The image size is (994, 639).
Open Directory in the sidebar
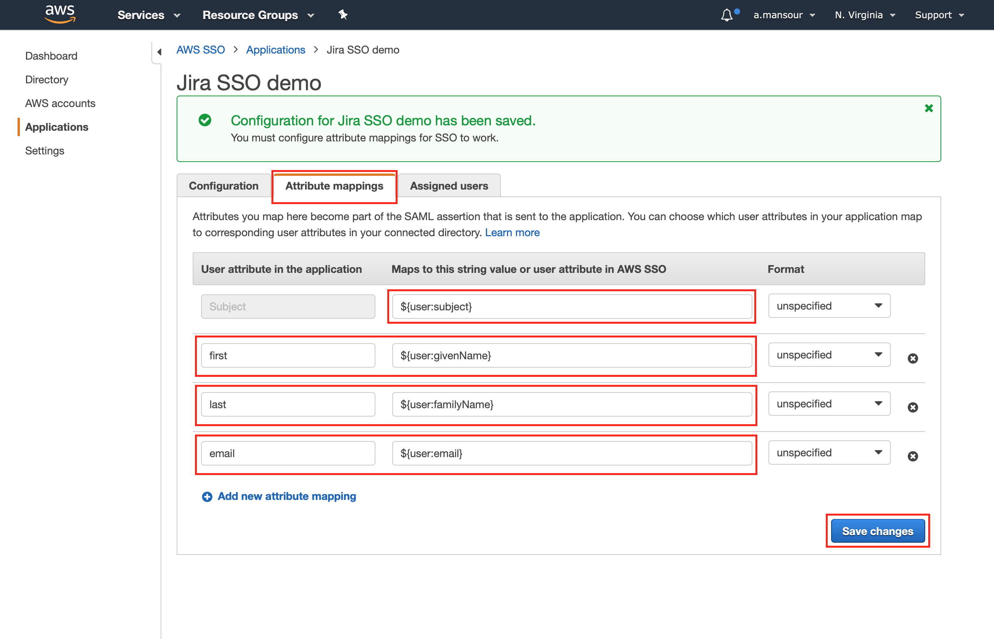click(x=47, y=79)
